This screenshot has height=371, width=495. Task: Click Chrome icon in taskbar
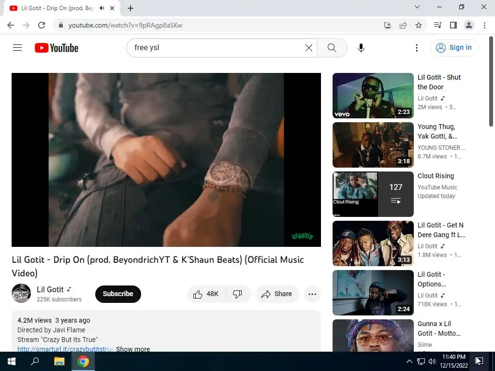[83, 361]
